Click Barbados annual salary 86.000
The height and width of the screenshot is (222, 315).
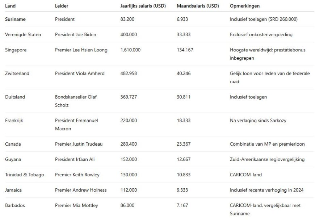pyautogui.click(x=127, y=206)
